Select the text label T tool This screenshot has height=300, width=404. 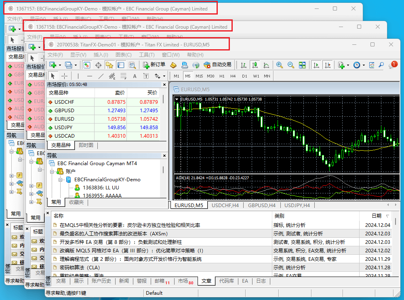pyautogui.click(x=146, y=76)
